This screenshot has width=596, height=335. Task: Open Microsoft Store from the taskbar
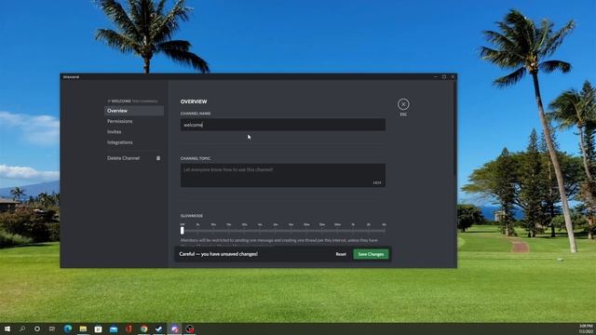[x=98, y=328]
